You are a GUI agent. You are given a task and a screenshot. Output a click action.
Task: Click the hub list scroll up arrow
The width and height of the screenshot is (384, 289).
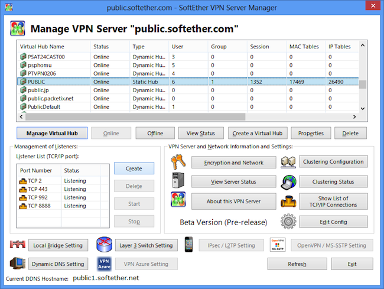tap(363, 46)
